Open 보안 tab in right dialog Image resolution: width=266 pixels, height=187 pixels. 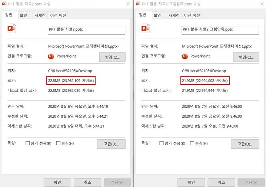pyautogui.click(x=157, y=15)
